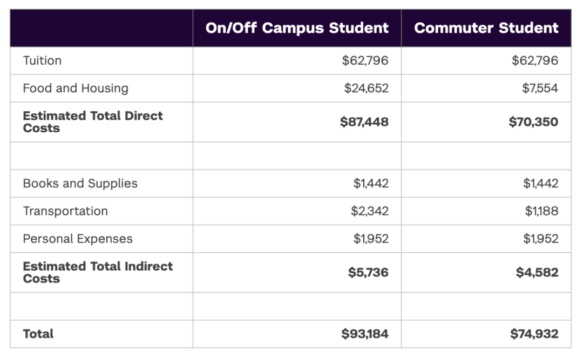This screenshot has width=583, height=358.
Task: Click the $2,342 transportation amount
Action: pos(369,211)
